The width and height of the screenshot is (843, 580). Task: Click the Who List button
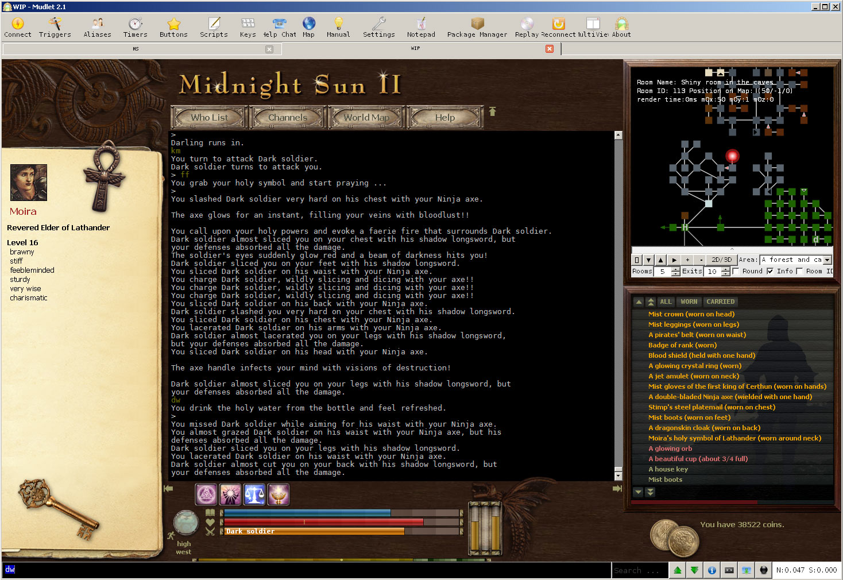tap(210, 117)
